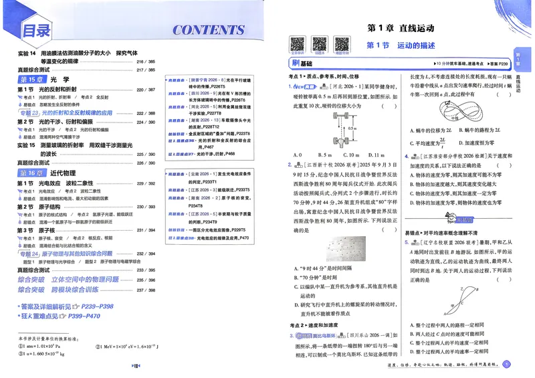
Task: Select option D. 整个过程两人的平均速率一定相同
Action: click(449, 351)
